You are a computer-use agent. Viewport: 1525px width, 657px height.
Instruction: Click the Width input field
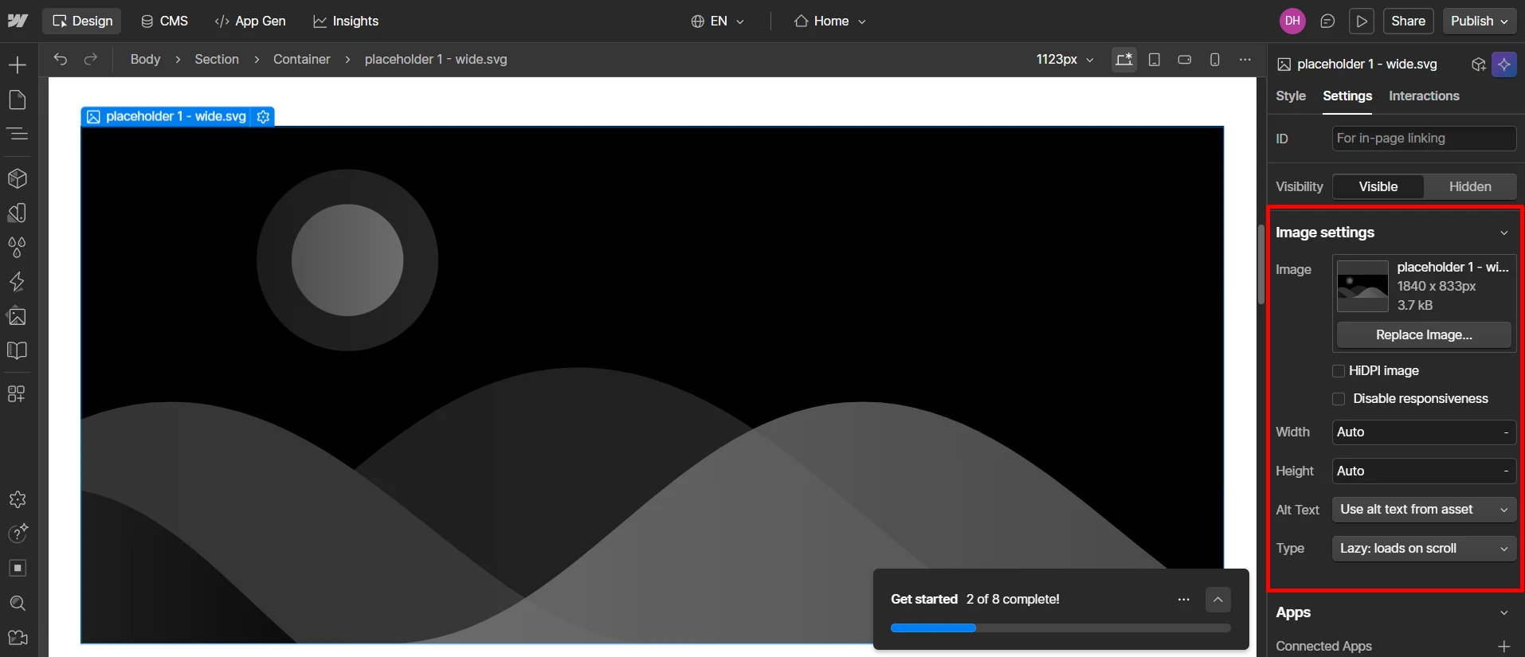pyautogui.click(x=1424, y=432)
